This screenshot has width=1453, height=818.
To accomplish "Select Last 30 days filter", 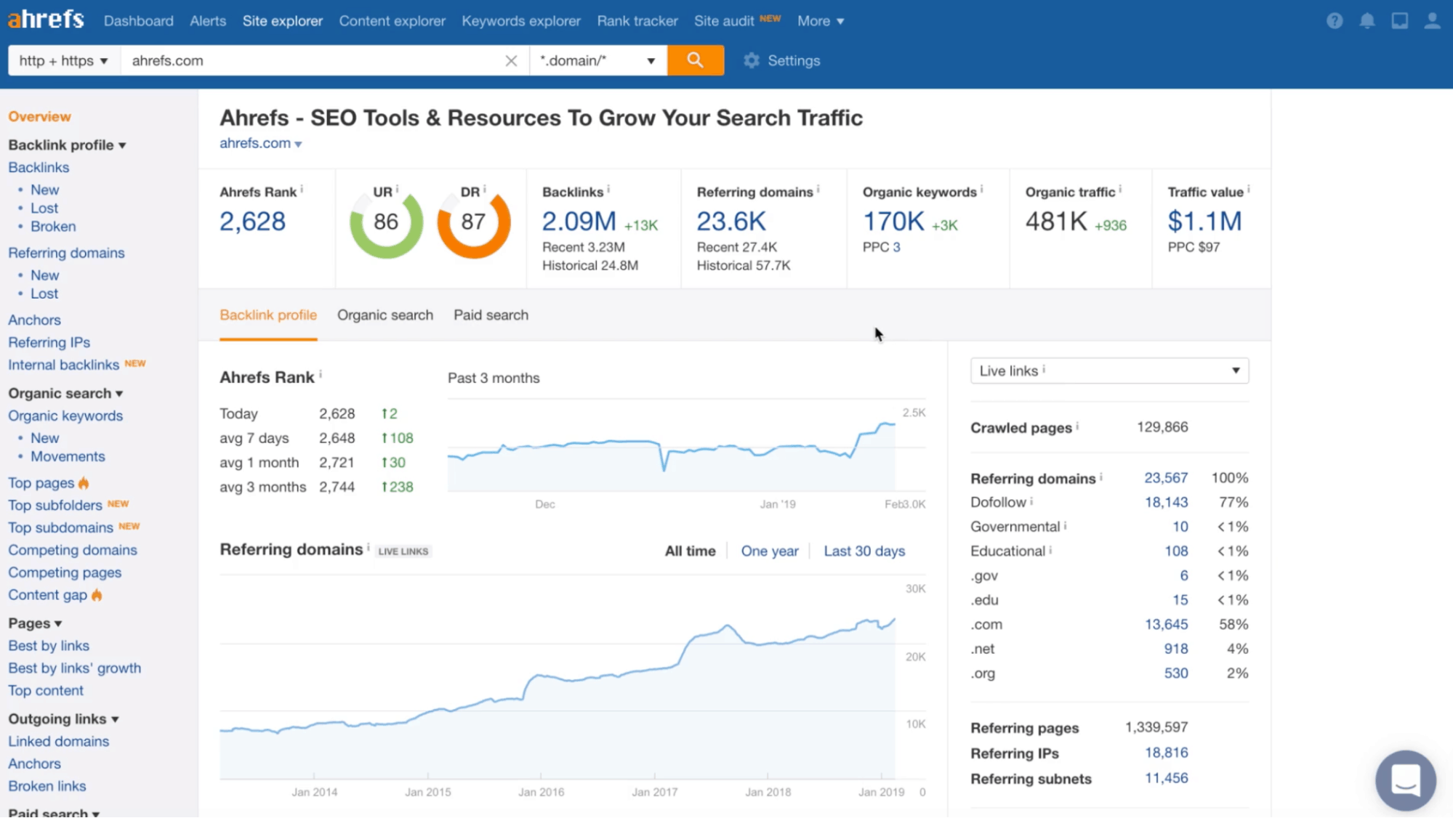I will (864, 550).
